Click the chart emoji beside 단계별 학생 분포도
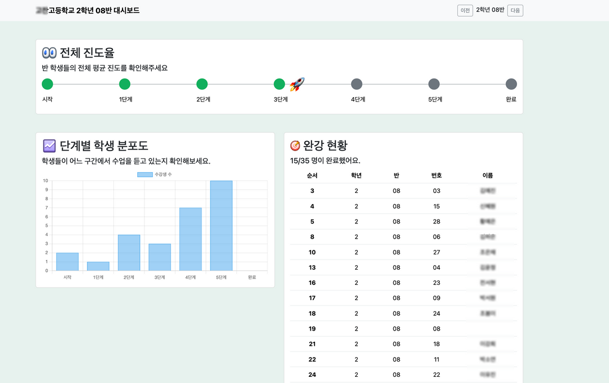Screen dimensions: 609x383 point(49,146)
